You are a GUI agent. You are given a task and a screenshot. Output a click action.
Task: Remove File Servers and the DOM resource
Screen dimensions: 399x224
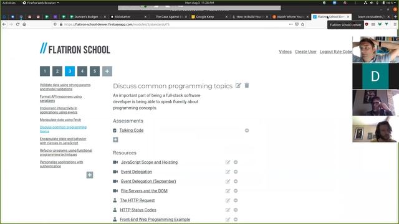click(236, 191)
